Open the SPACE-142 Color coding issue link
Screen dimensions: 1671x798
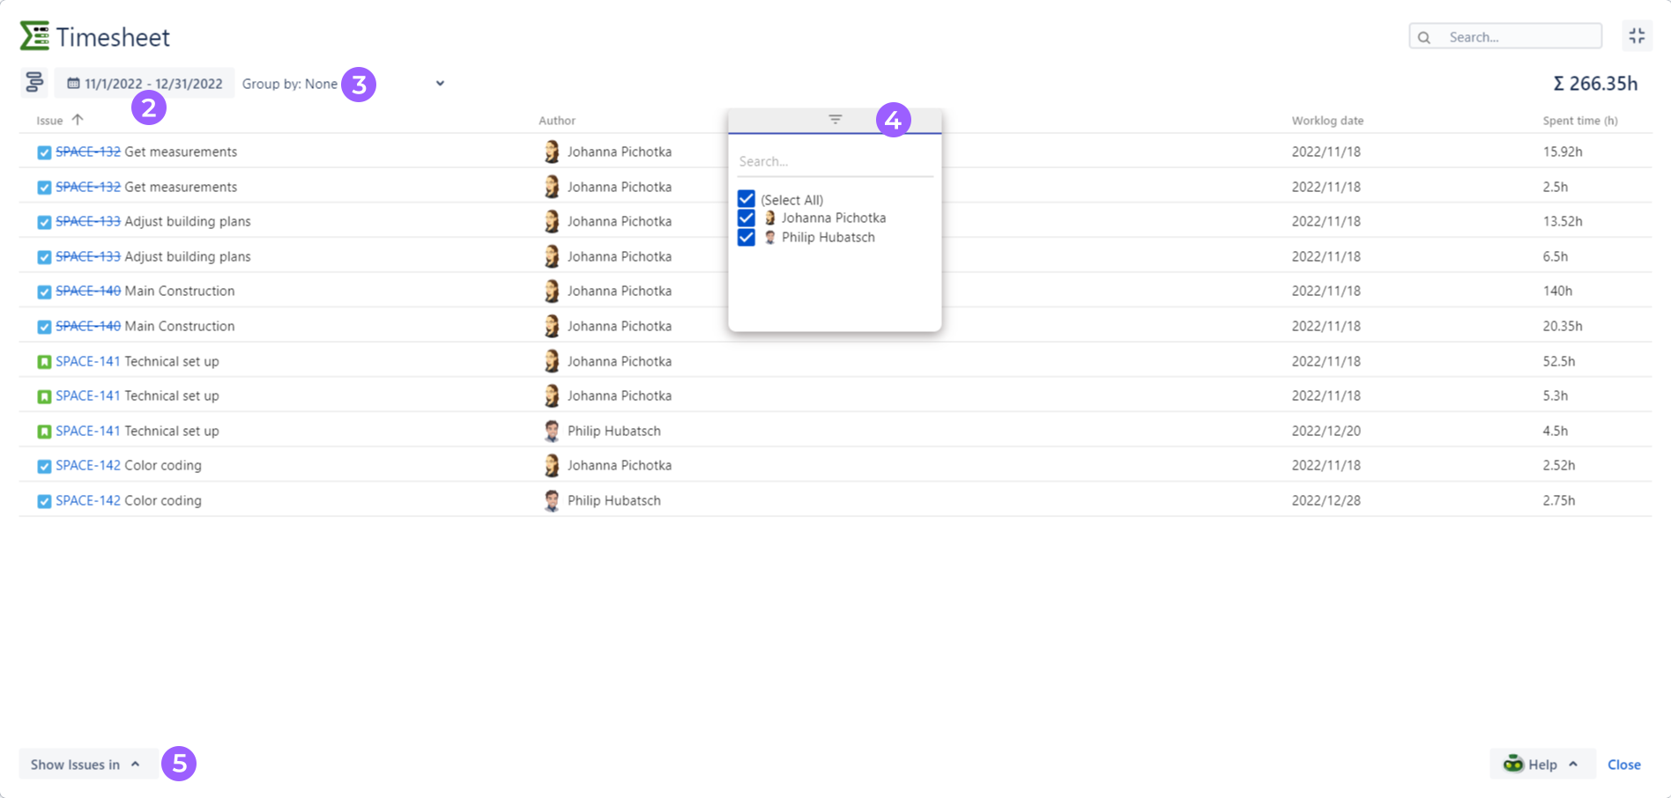pos(87,465)
